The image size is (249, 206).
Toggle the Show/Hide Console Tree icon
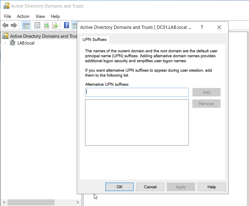click(26, 25)
